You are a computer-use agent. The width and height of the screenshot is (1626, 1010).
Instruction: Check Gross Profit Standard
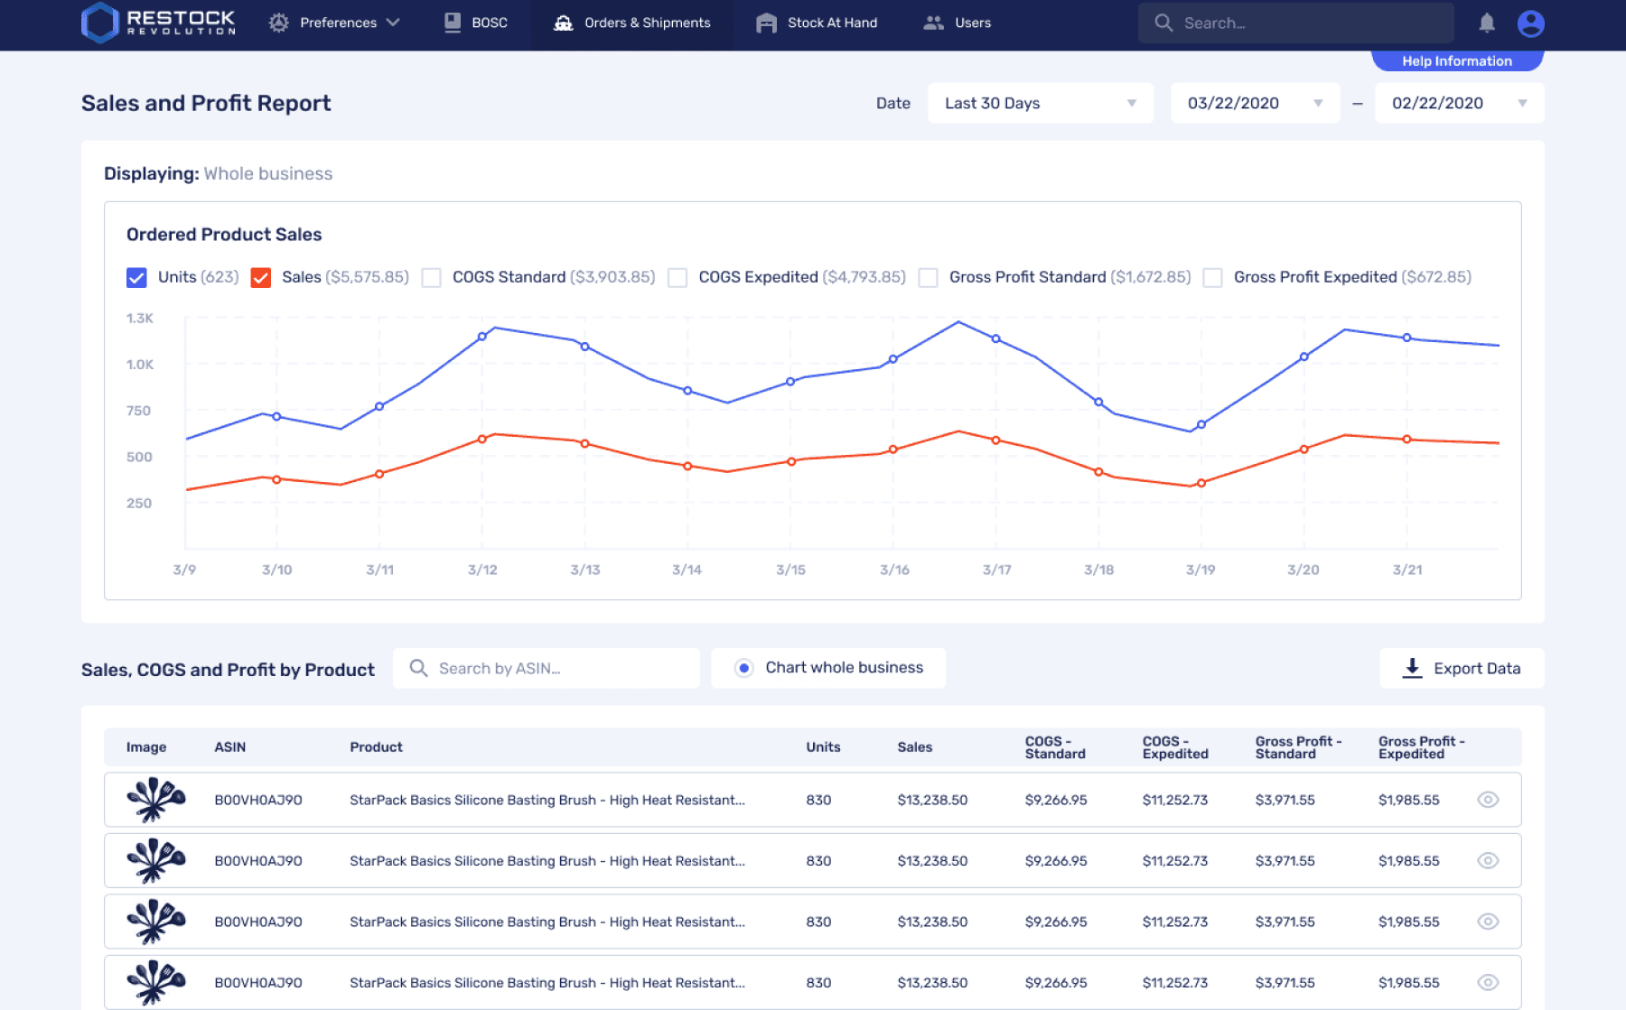tap(928, 277)
